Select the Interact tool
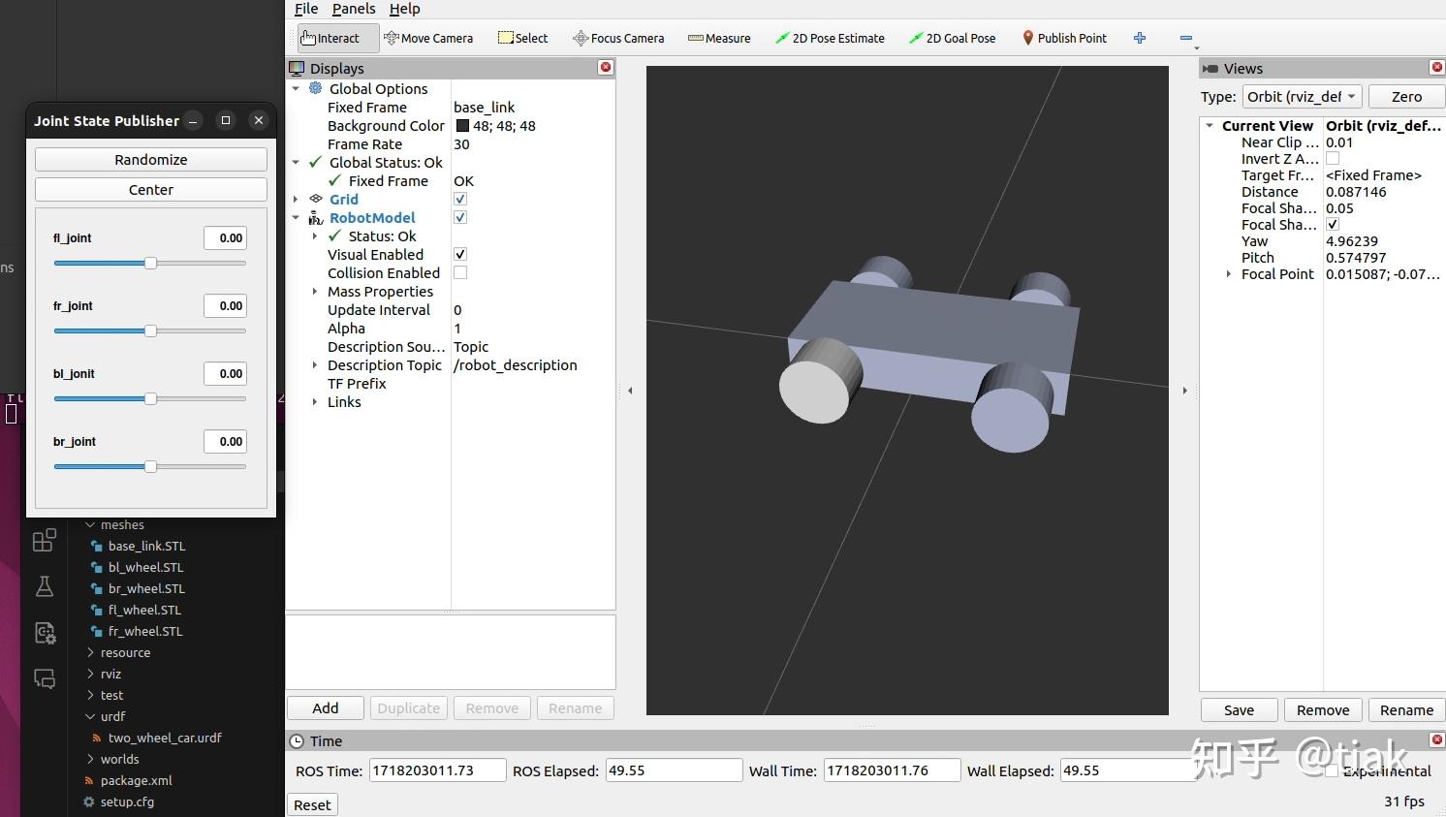The image size is (1446, 817). 334,38
